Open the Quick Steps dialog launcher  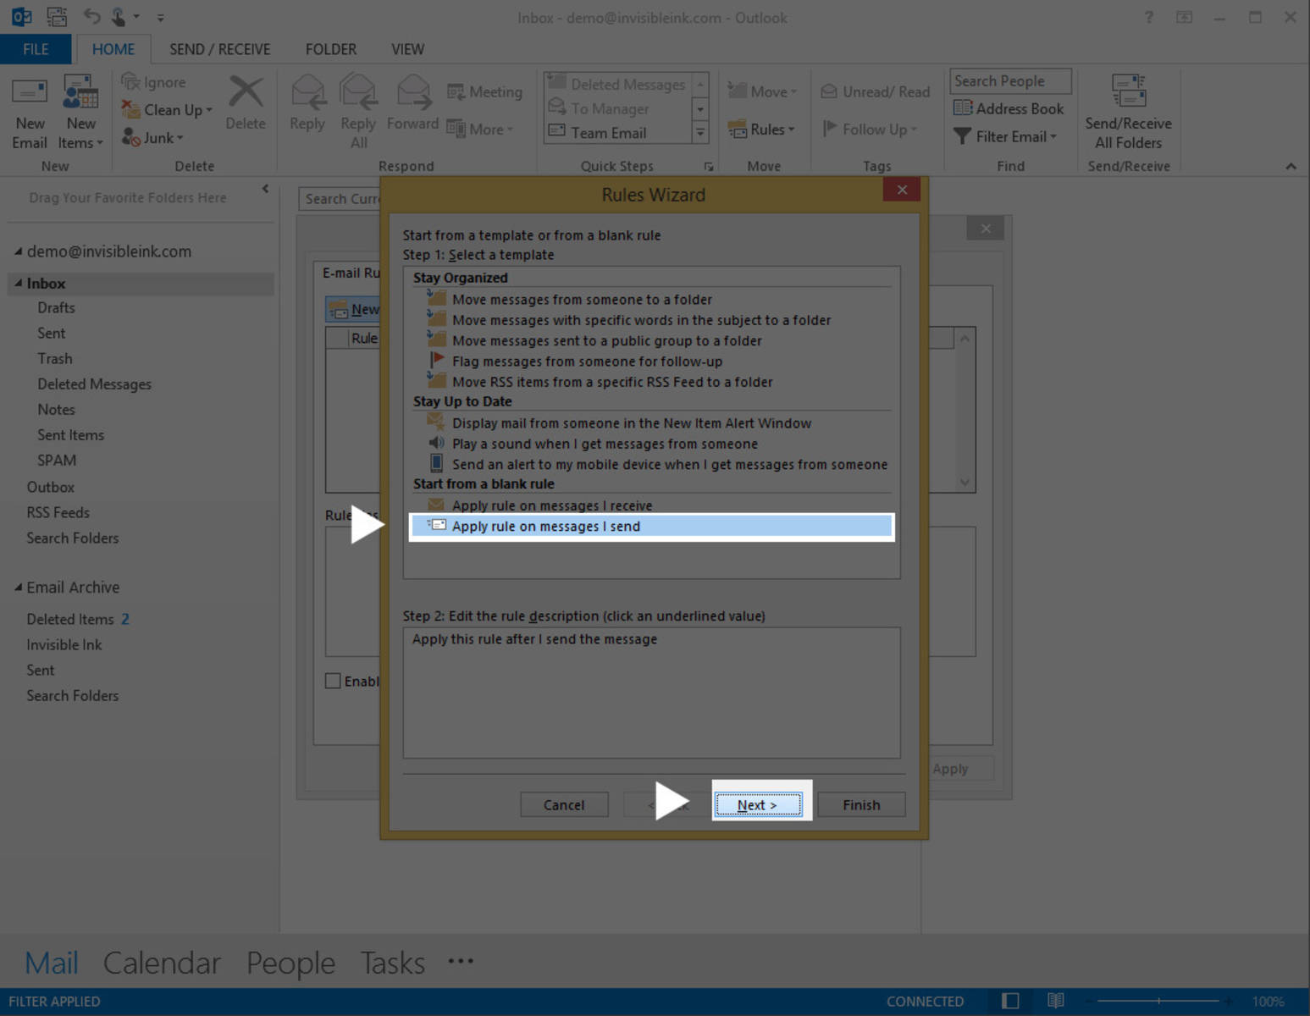click(709, 167)
